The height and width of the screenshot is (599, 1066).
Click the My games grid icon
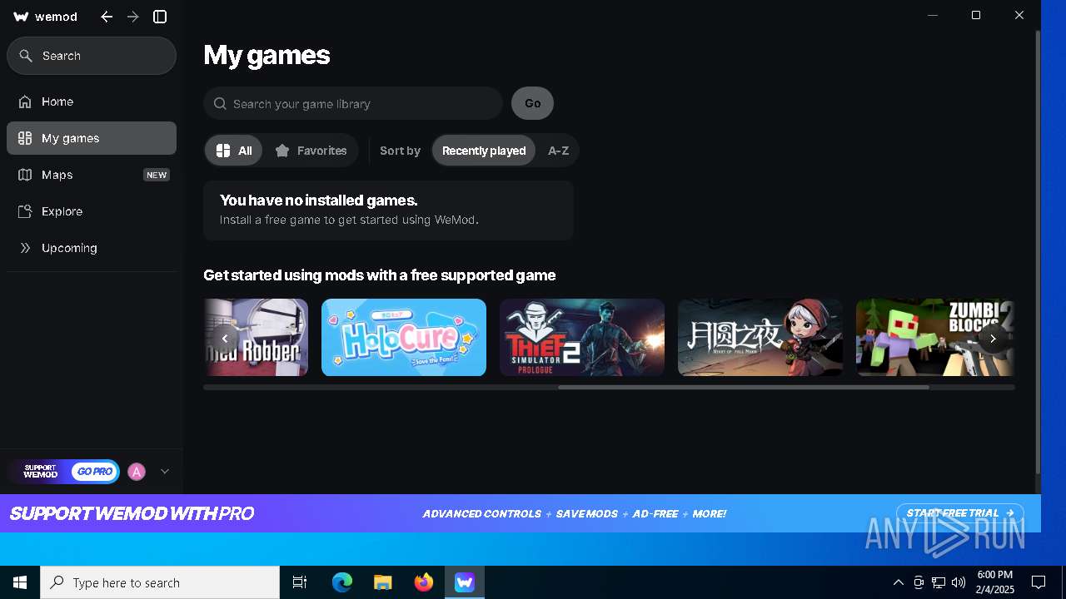tap(25, 138)
